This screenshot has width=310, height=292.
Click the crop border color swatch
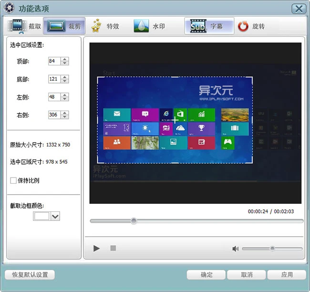[42, 217]
